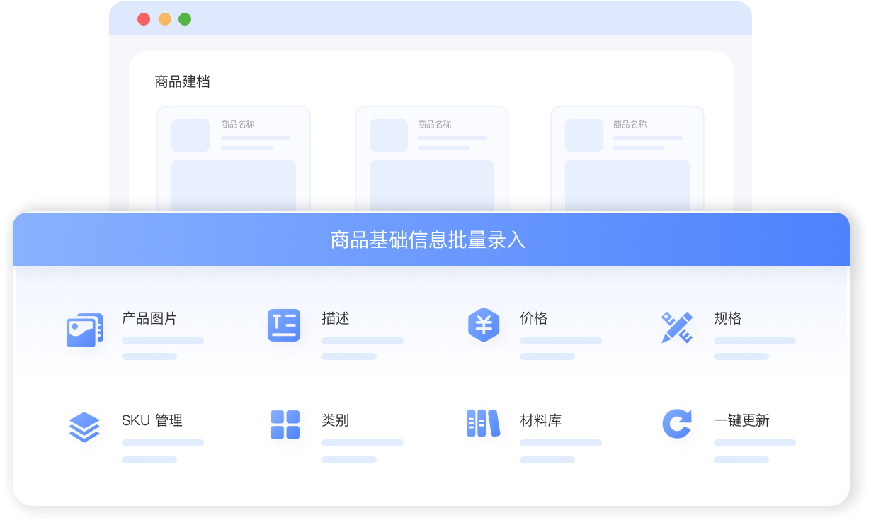Open the SKU 管理 label
The width and height of the screenshot is (871, 523).
click(152, 420)
